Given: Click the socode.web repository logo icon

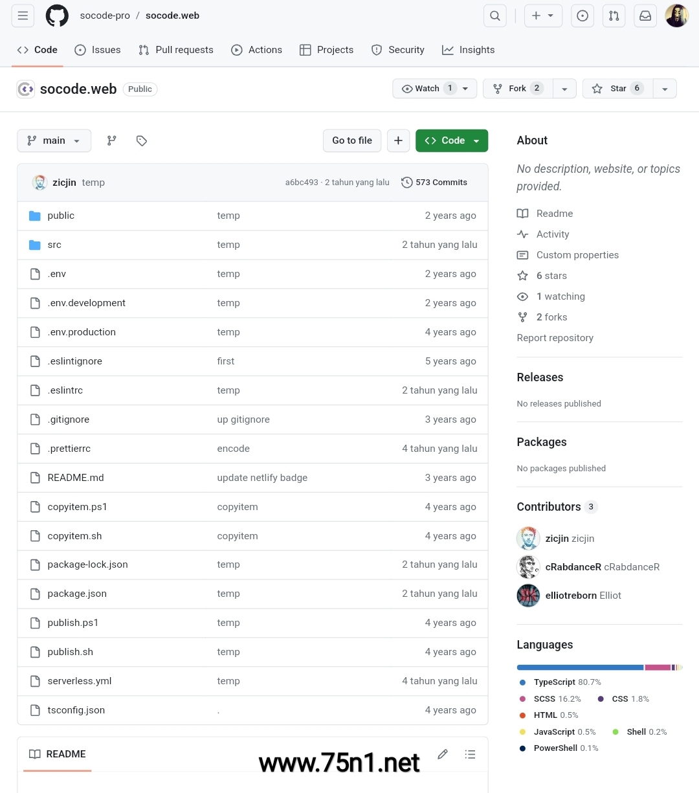Looking at the screenshot, I should coord(26,89).
